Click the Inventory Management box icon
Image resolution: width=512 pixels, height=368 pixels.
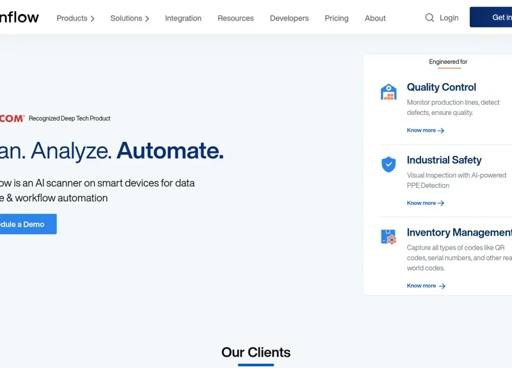click(388, 238)
